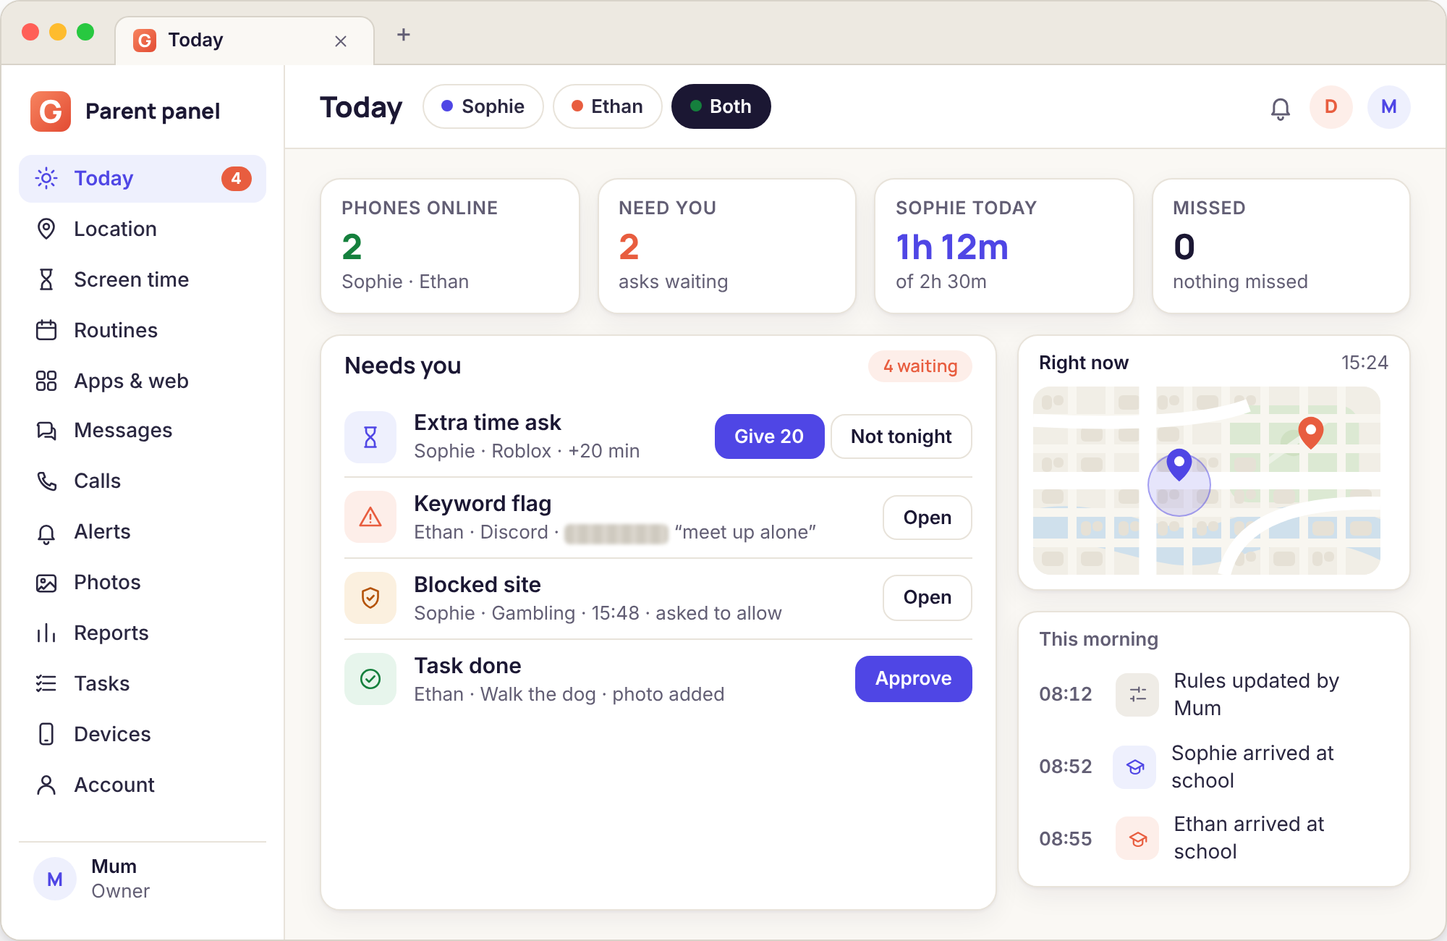
Task: Select the Both children filter
Action: tap(721, 106)
